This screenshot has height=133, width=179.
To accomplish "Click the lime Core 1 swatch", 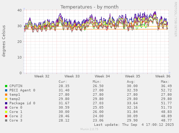I will coord(6,112).
